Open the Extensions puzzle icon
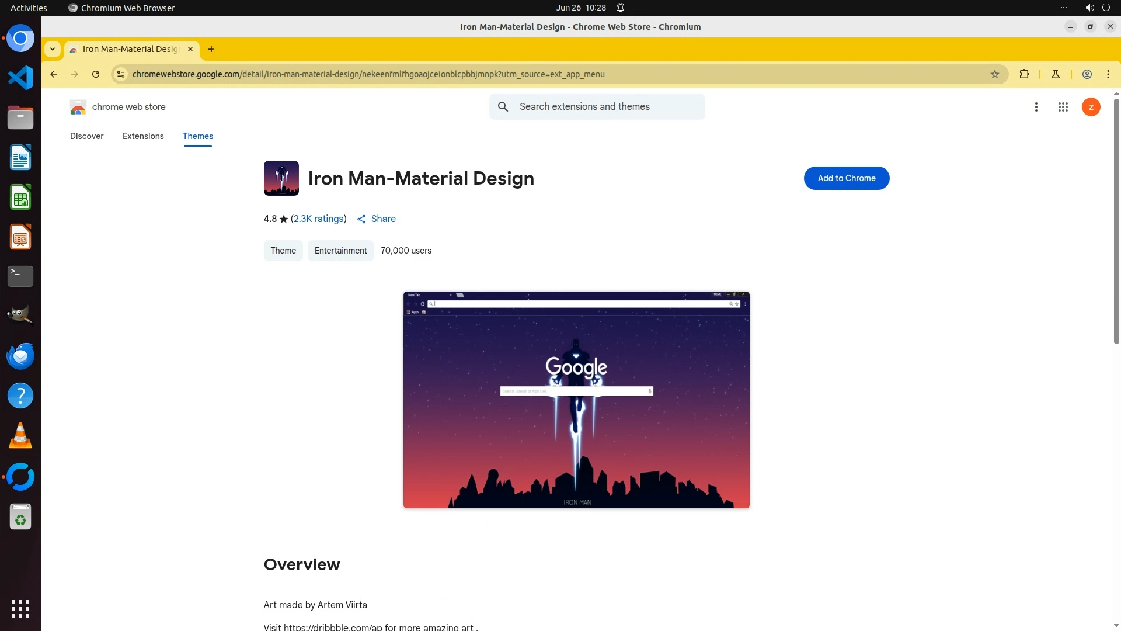This screenshot has height=631, width=1121. coord(1024,74)
